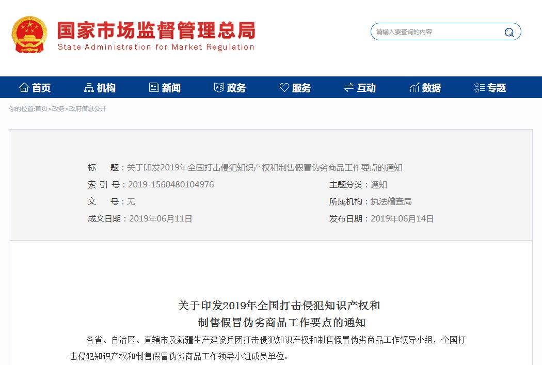Click the bar chart icon beside 数据
Viewport: 542px width, 365px height.
tap(414, 87)
